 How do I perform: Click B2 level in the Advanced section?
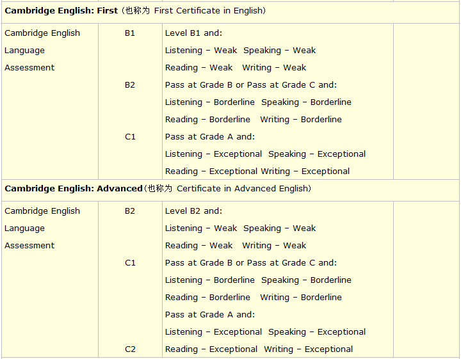click(x=130, y=211)
